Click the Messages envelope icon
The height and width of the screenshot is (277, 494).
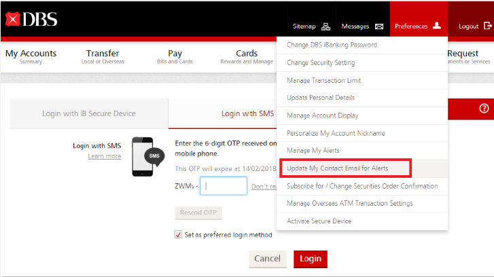point(379,26)
